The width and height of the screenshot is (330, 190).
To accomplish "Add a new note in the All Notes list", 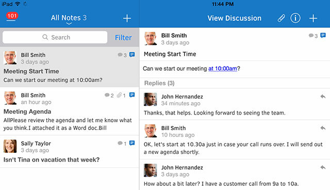I will click(x=127, y=18).
